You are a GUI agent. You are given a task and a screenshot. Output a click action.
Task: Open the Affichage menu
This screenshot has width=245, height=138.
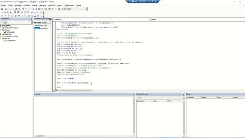(18, 5)
